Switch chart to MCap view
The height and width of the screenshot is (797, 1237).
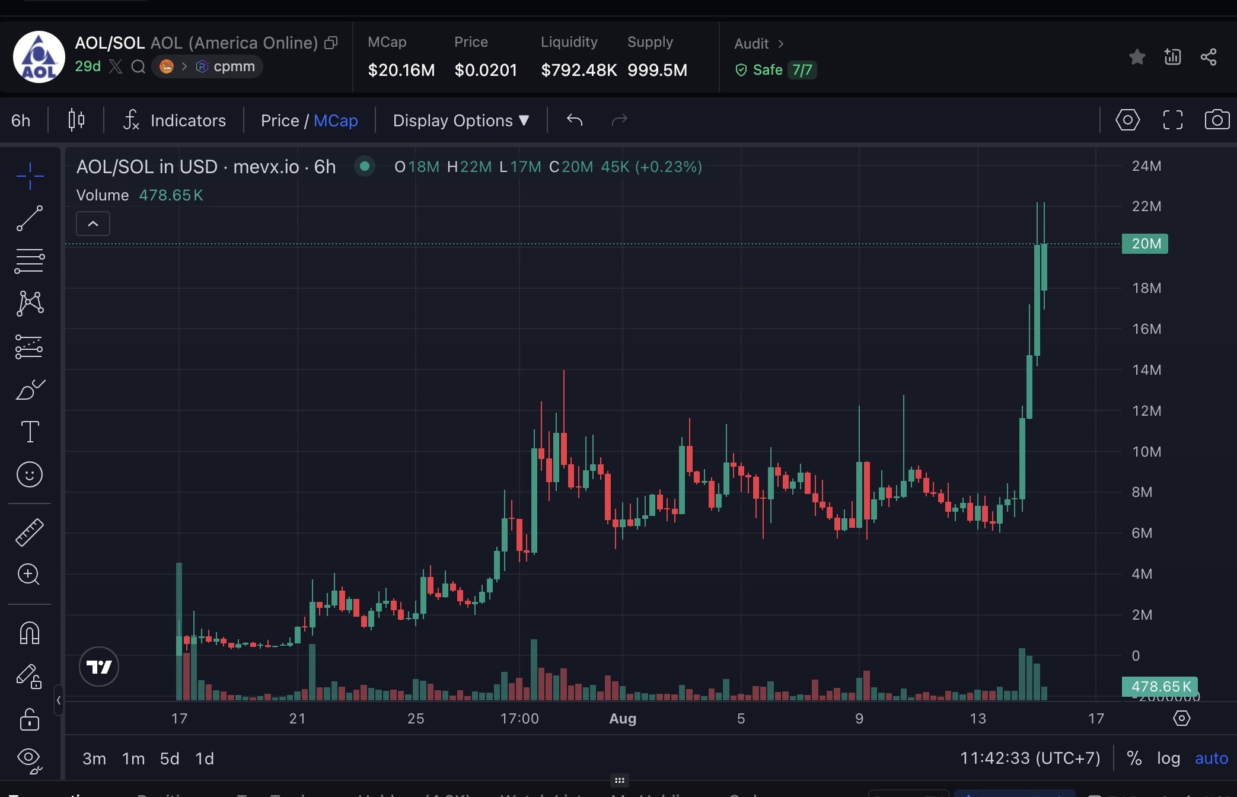[336, 120]
